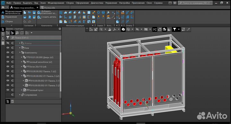The width and height of the screenshot is (231, 124).
Task: Open the Моделирование menu
Action: (x=56, y=3)
